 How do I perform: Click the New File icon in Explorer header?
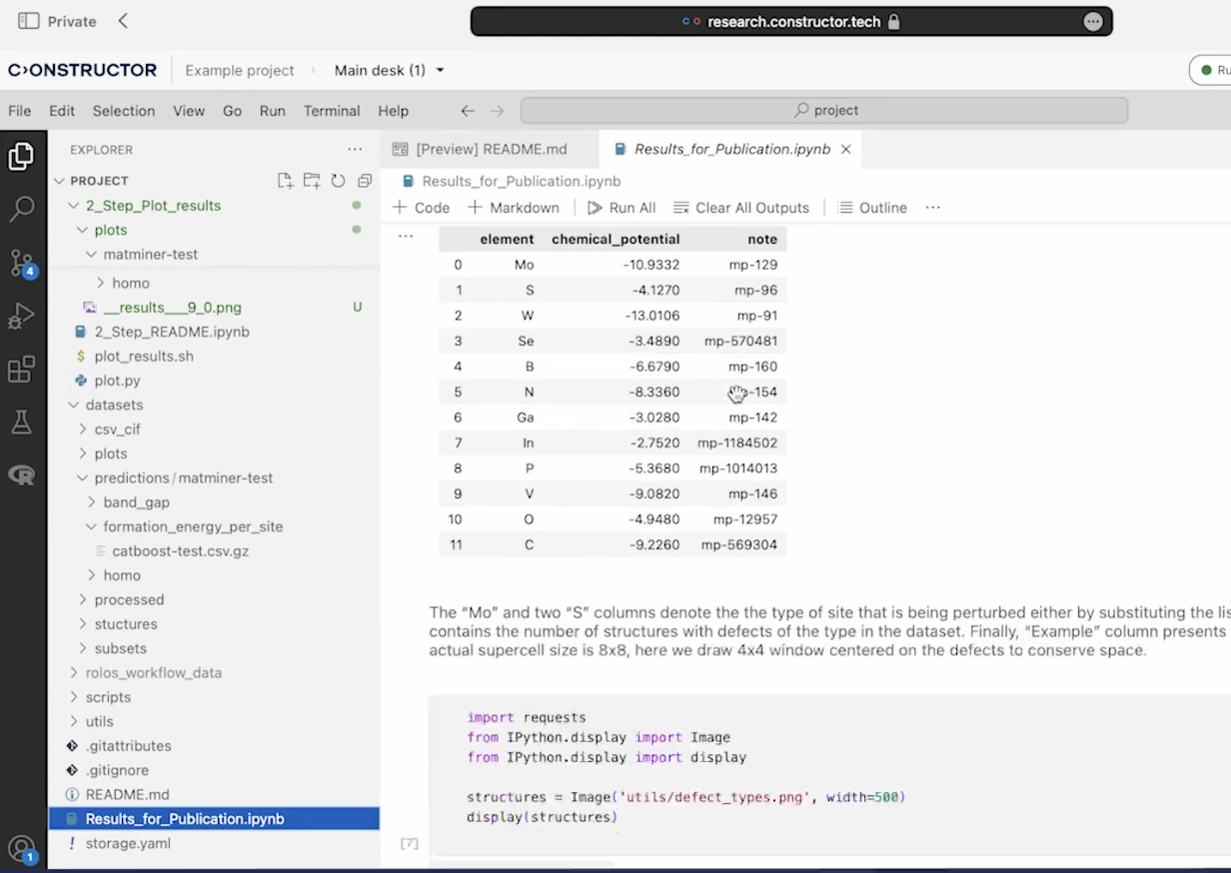click(286, 181)
